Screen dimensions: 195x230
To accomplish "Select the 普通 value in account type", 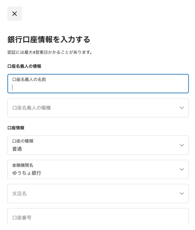I will tap(17, 149).
